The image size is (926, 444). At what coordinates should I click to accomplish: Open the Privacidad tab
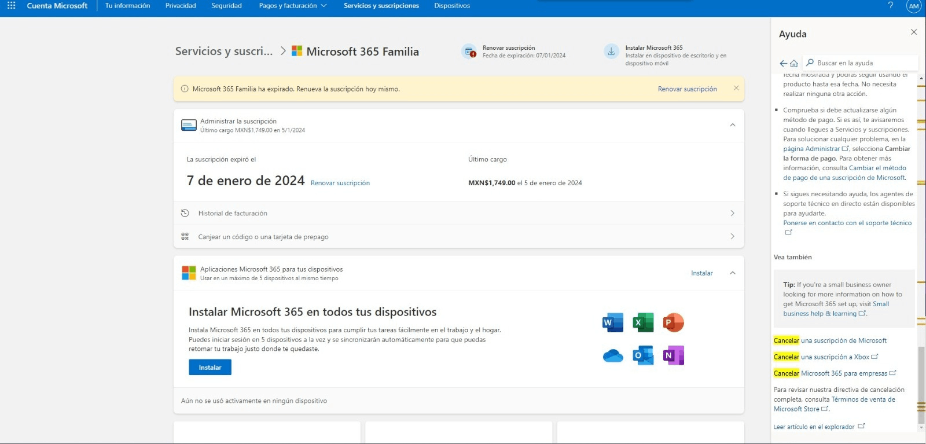click(x=181, y=6)
